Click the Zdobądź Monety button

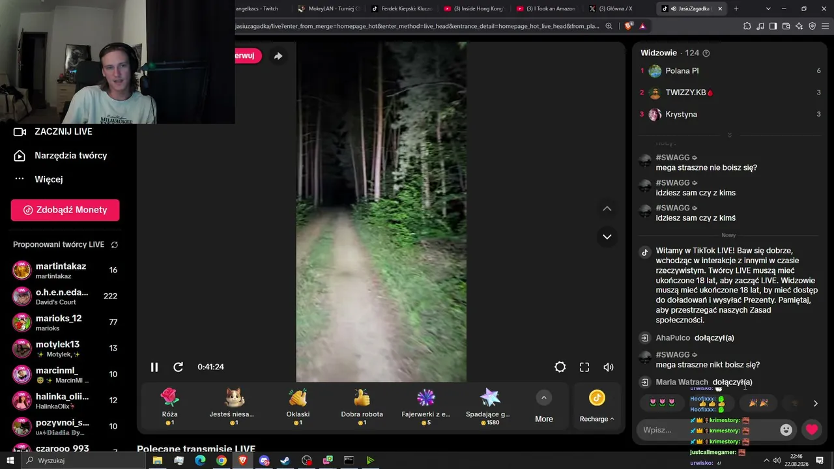[65, 210]
